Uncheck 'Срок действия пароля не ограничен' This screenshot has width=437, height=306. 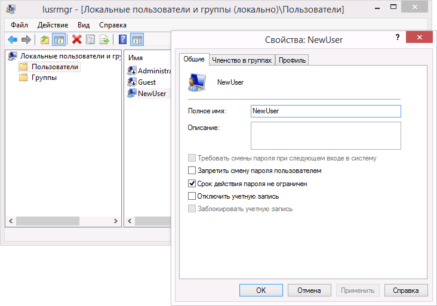point(192,184)
